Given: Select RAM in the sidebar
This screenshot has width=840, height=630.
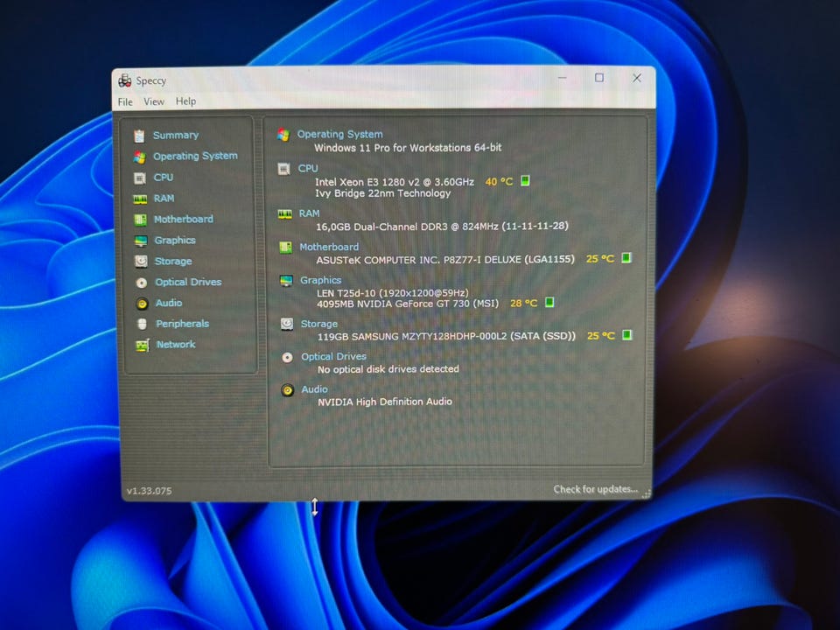Looking at the screenshot, I should (164, 199).
